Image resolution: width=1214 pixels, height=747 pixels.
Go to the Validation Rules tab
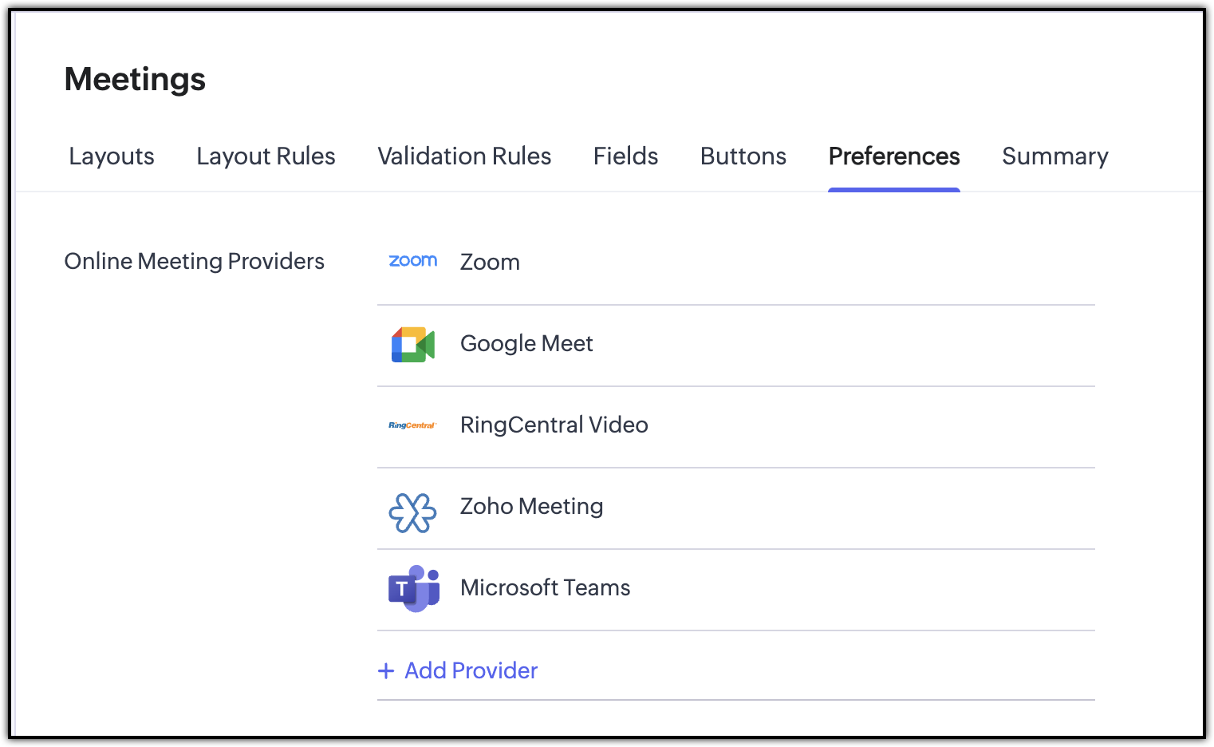(x=464, y=156)
